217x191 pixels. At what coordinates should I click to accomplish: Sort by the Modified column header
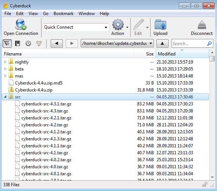coord(182,54)
